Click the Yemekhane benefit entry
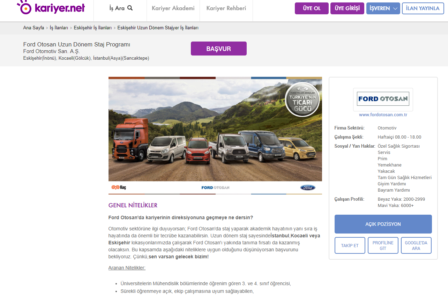This screenshot has width=448, height=296. 390,165
